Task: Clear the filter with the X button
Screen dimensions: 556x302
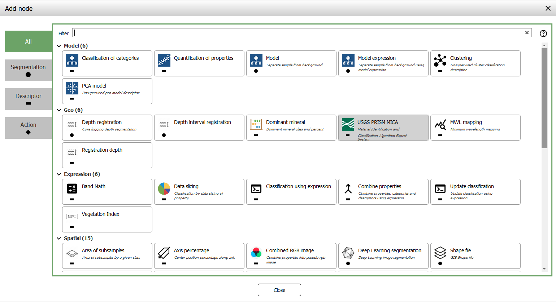Action: pyautogui.click(x=527, y=33)
